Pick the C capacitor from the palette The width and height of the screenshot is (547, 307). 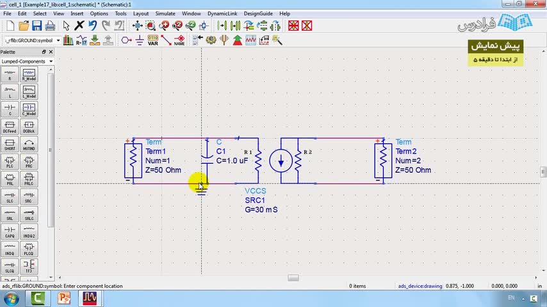tap(10, 110)
